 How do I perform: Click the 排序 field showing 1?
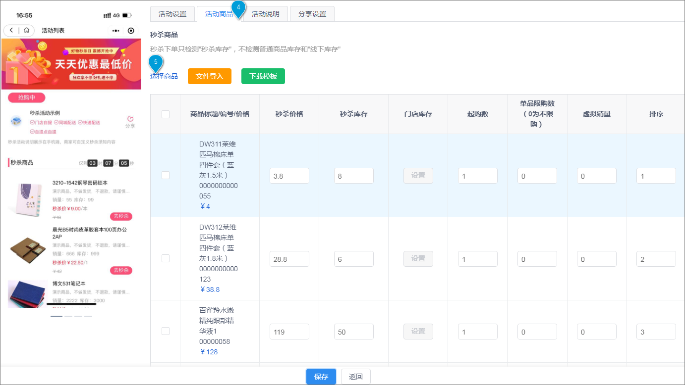pos(656,176)
